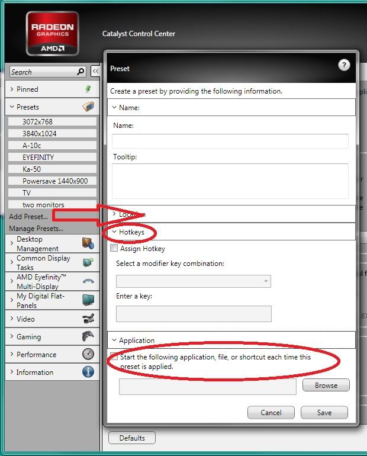Click the Save button
The image size is (367, 456).
click(324, 412)
